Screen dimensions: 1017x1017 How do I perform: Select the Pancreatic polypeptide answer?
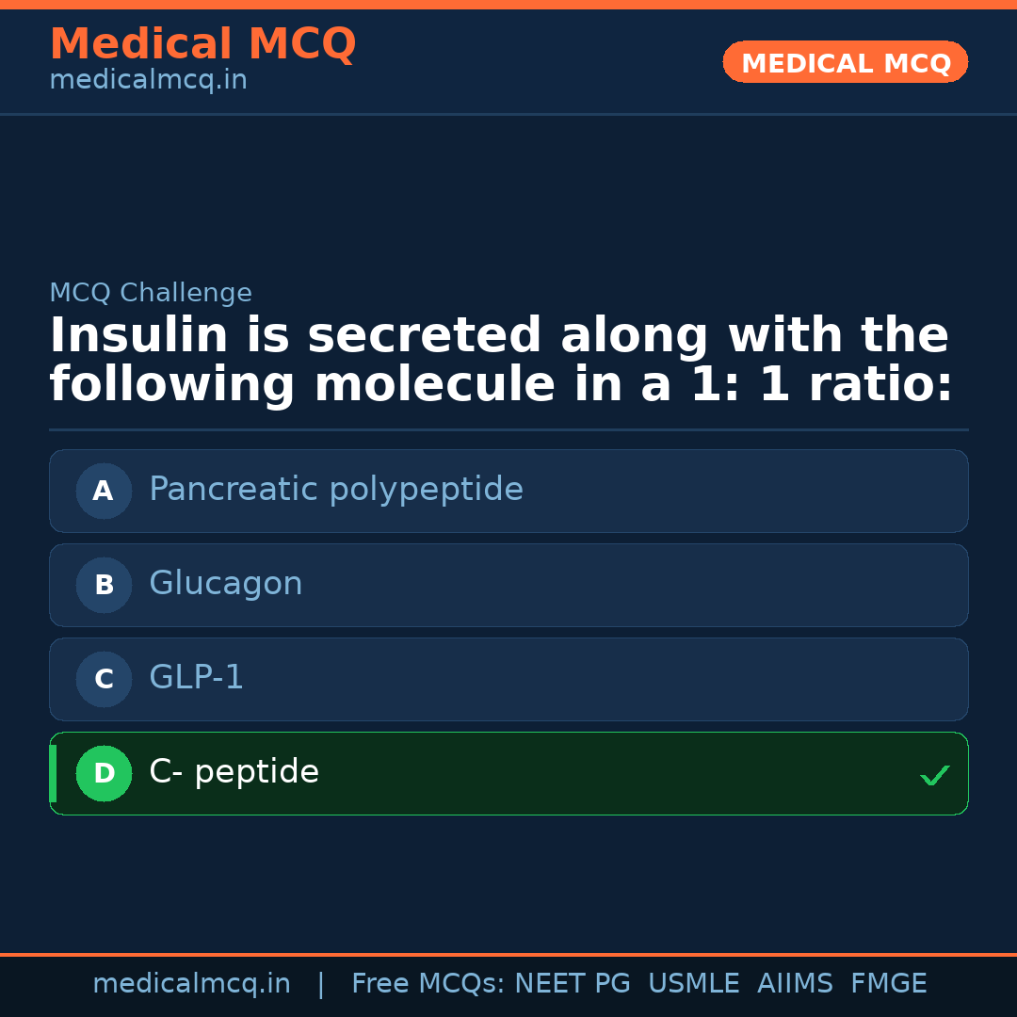click(335, 490)
